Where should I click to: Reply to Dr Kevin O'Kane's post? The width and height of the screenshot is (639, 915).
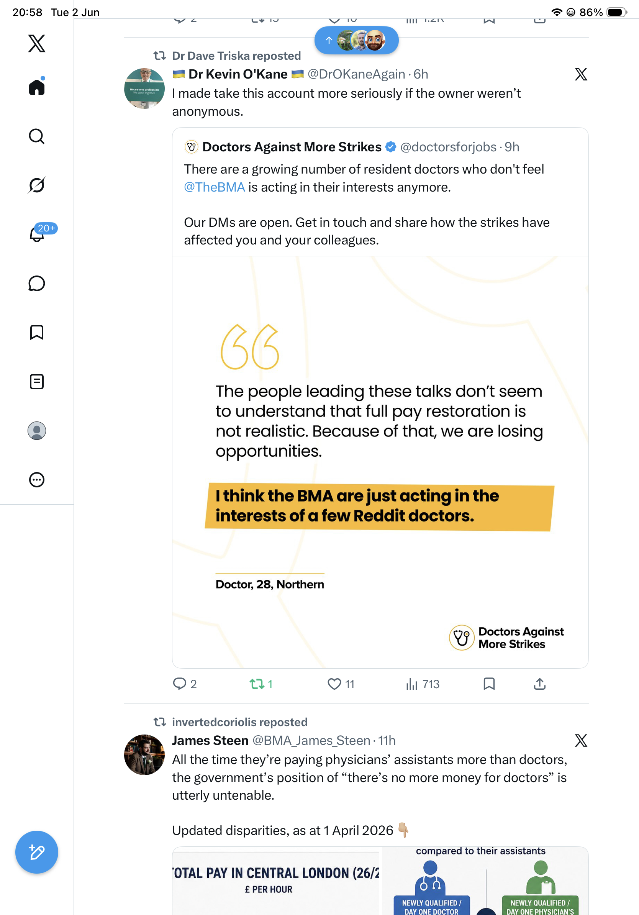(185, 684)
